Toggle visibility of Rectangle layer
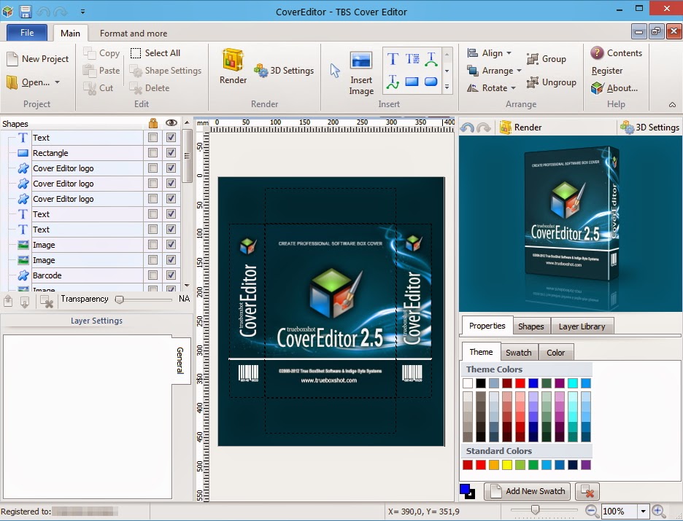 [x=171, y=152]
